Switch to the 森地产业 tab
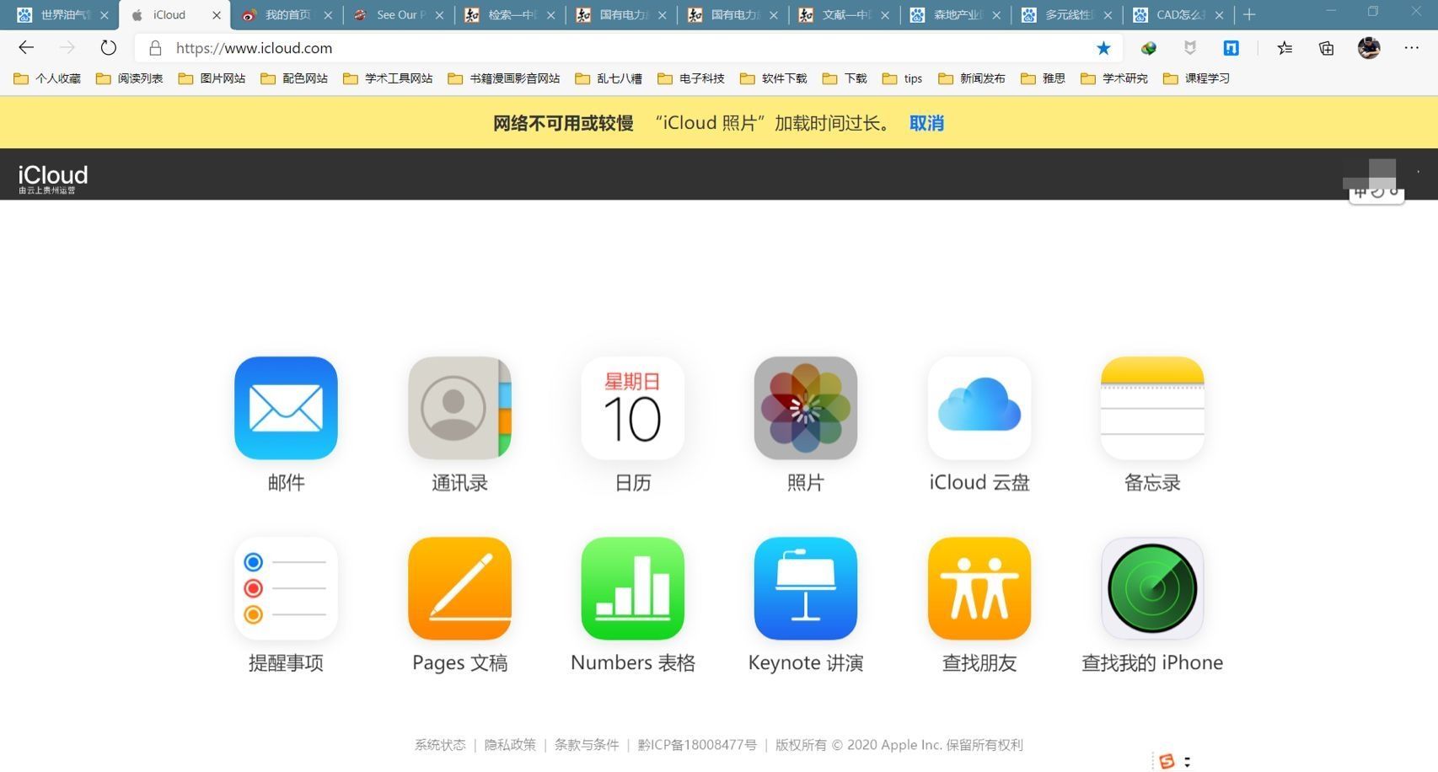This screenshot has width=1438, height=772. click(955, 15)
